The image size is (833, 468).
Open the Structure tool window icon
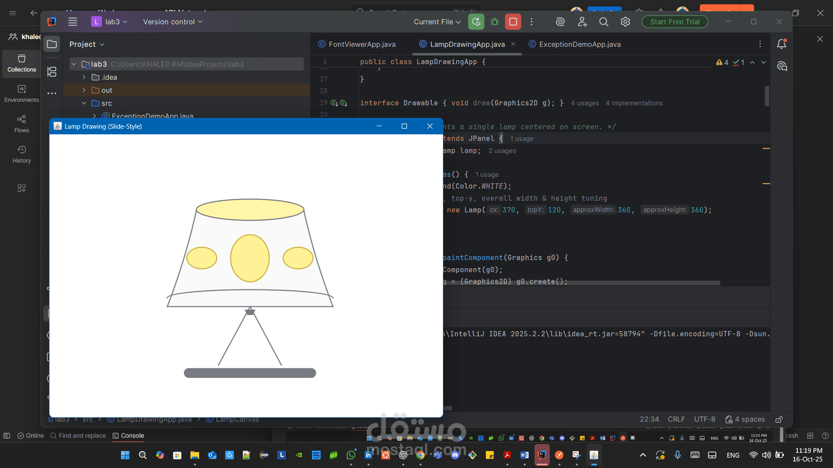pyautogui.click(x=52, y=71)
